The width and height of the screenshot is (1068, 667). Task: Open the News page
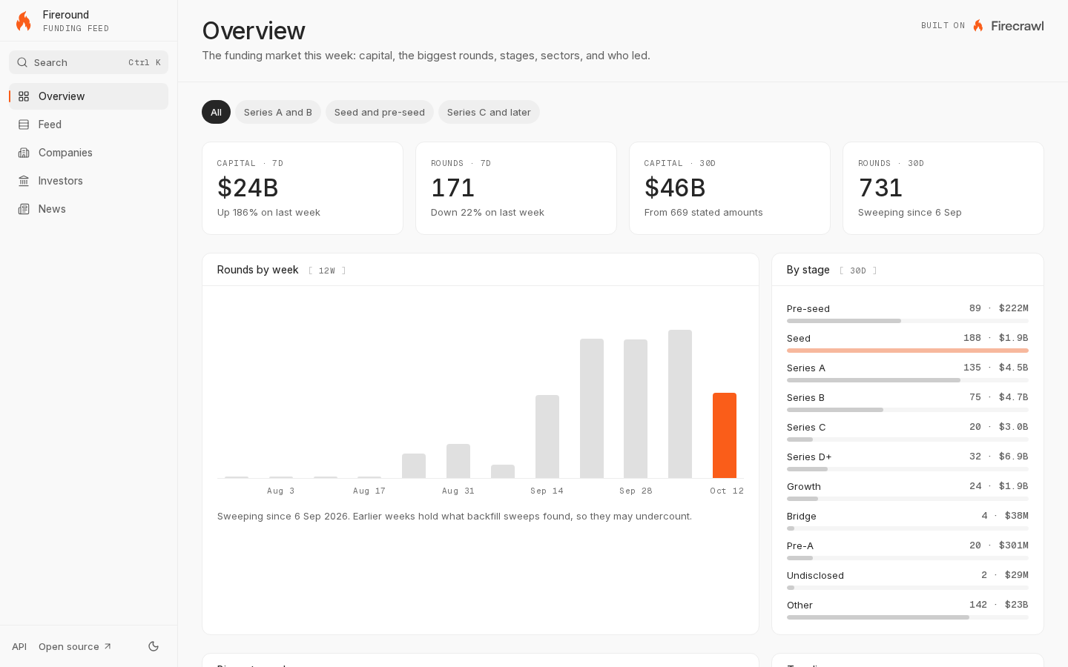tap(88, 209)
